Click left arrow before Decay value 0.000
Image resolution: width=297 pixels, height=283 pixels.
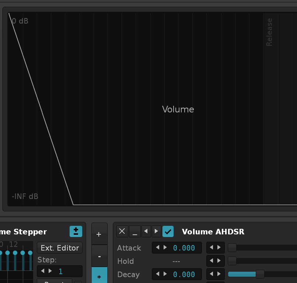(158, 274)
